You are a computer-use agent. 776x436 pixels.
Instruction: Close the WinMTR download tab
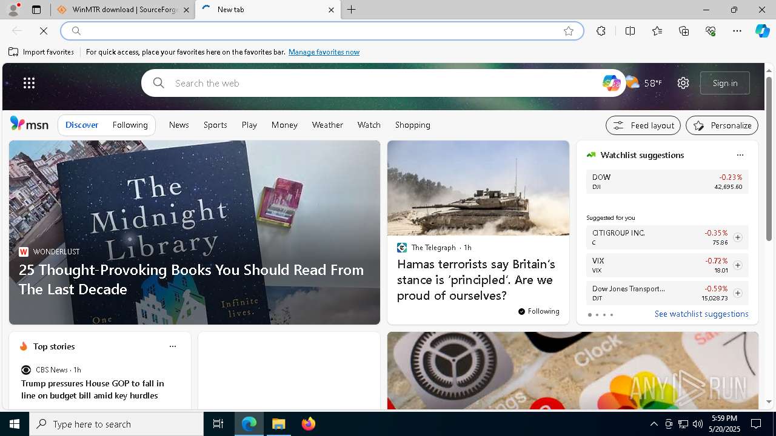pyautogui.click(x=186, y=10)
